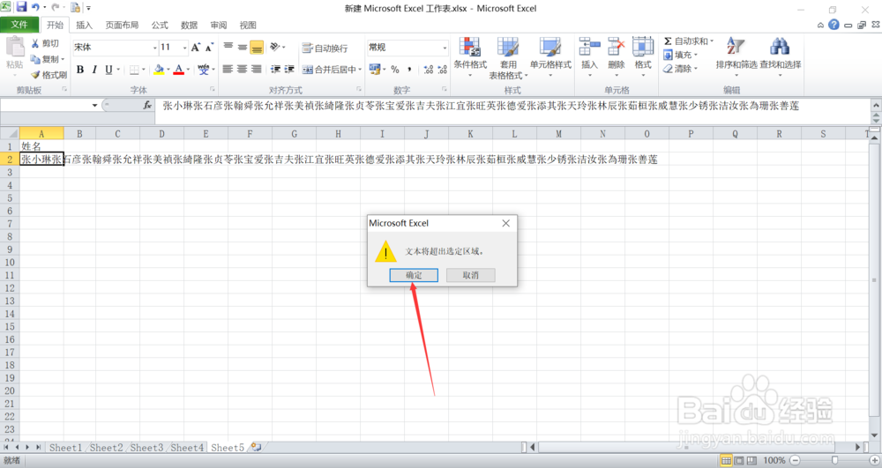
Task: Open the Name Box dropdown arrow
Action: click(x=94, y=105)
